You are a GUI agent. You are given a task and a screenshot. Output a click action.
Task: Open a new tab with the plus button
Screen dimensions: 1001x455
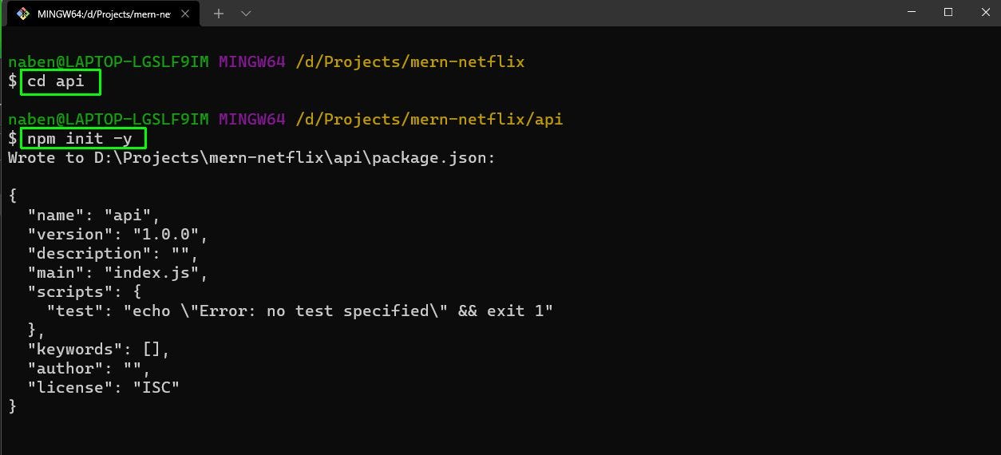219,14
